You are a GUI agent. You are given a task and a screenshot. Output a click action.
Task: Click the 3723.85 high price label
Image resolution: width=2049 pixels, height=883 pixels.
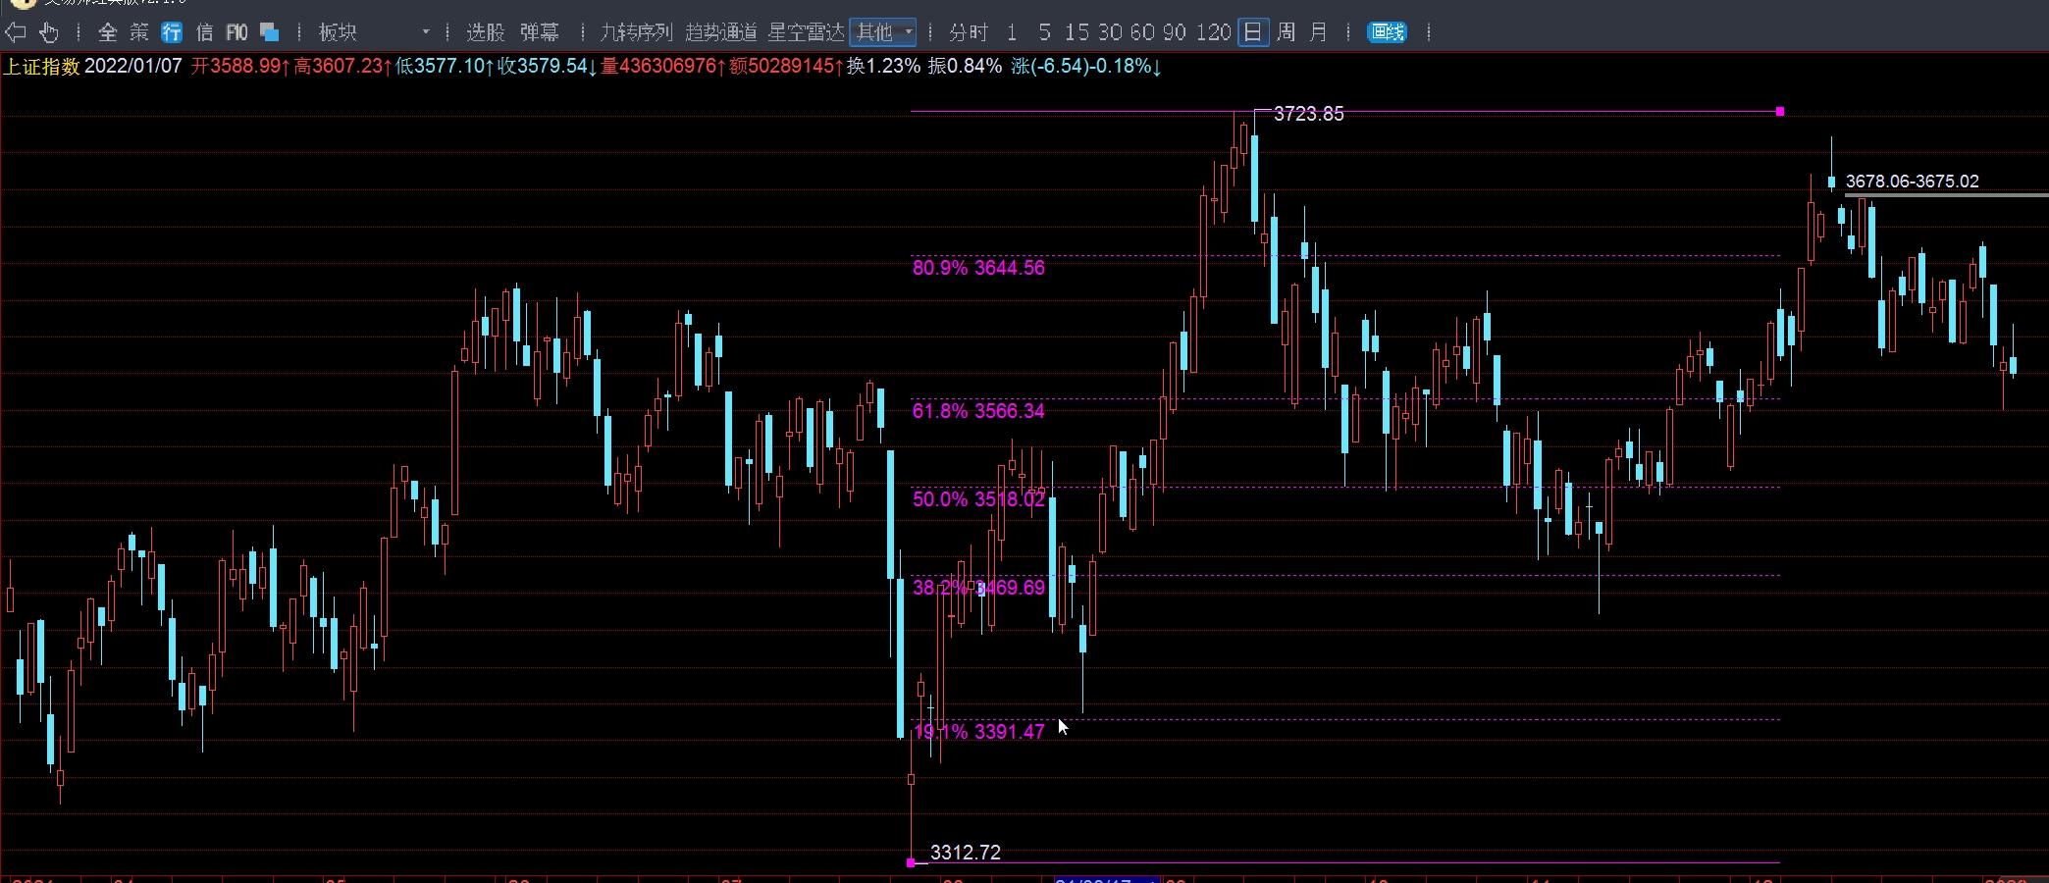(1308, 114)
